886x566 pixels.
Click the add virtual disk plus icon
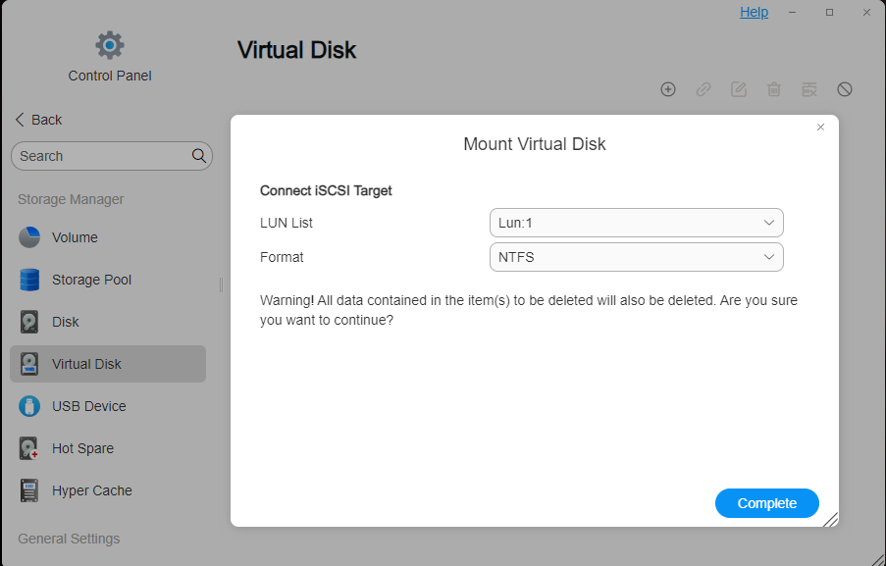pyautogui.click(x=668, y=89)
